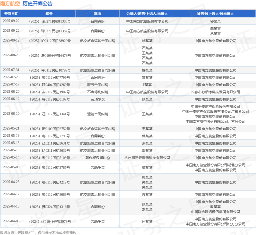
Task: Select defendant 中国联合网络通信集团有限公司
Action: (215, 212)
